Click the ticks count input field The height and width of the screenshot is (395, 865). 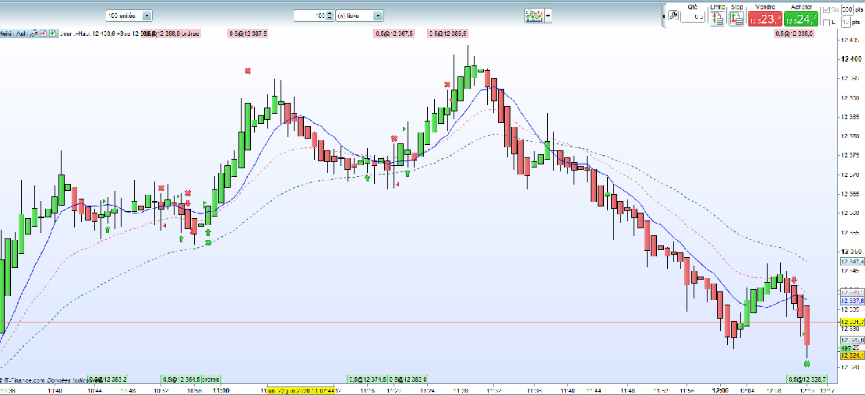310,16
